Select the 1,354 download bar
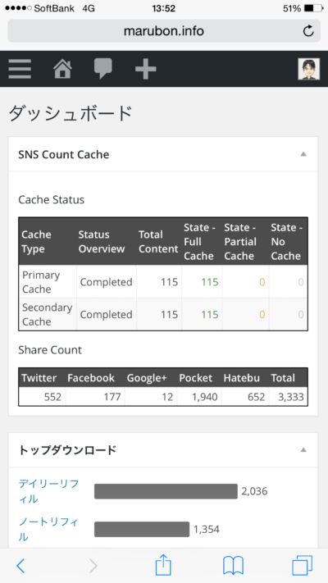 coord(142,529)
